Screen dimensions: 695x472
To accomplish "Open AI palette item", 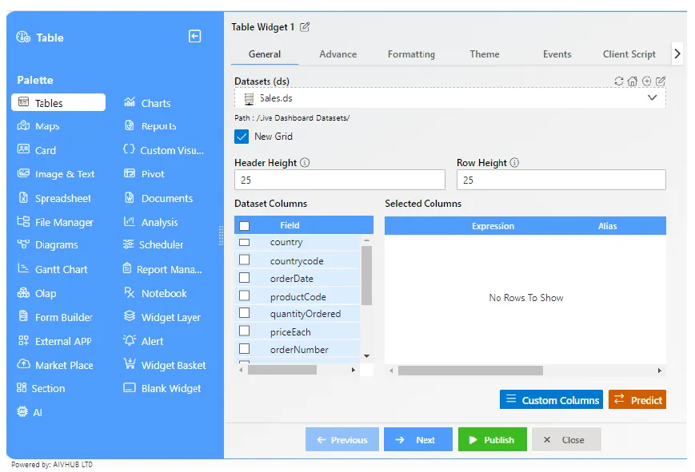I will click(30, 412).
